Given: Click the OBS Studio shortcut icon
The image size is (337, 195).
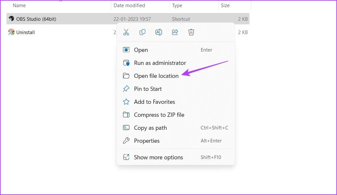Looking at the screenshot, I should pyautogui.click(x=11, y=19).
